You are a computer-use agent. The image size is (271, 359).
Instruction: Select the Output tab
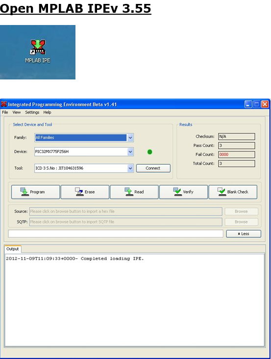[x=13, y=249]
